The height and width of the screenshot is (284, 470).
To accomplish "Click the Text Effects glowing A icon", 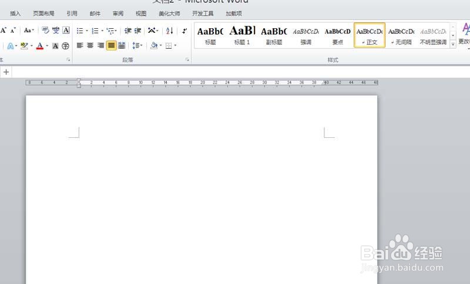I will (x=11, y=46).
